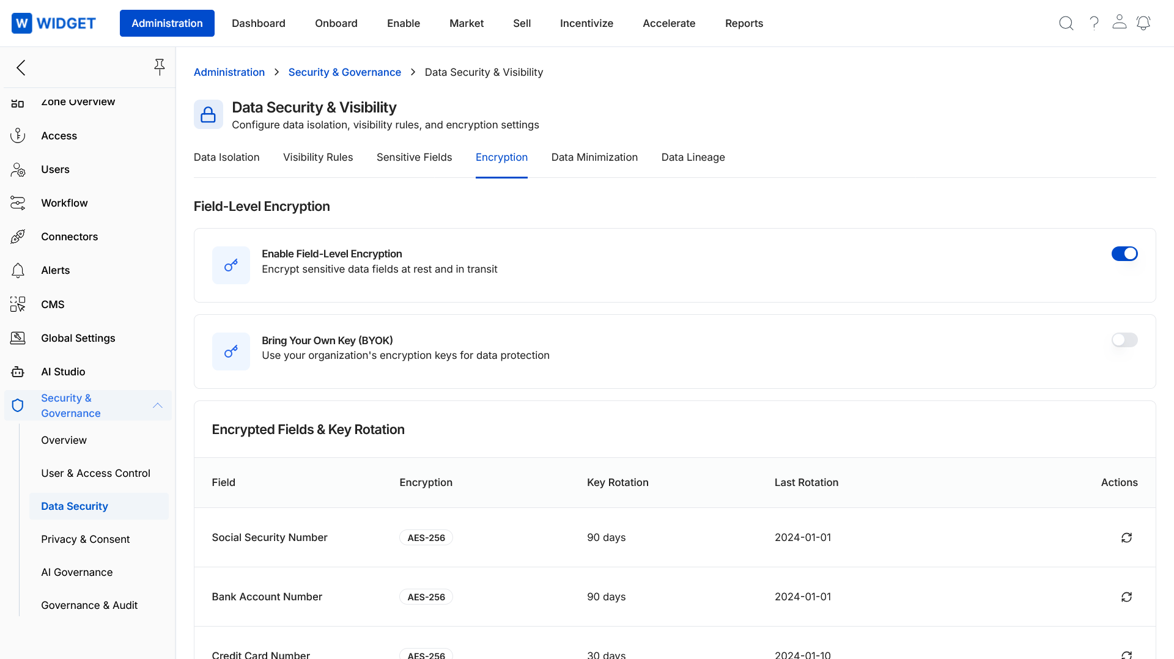Screen dimensions: 1174x659
Task: Open the CMS icon in the sidebar
Action: 17,304
